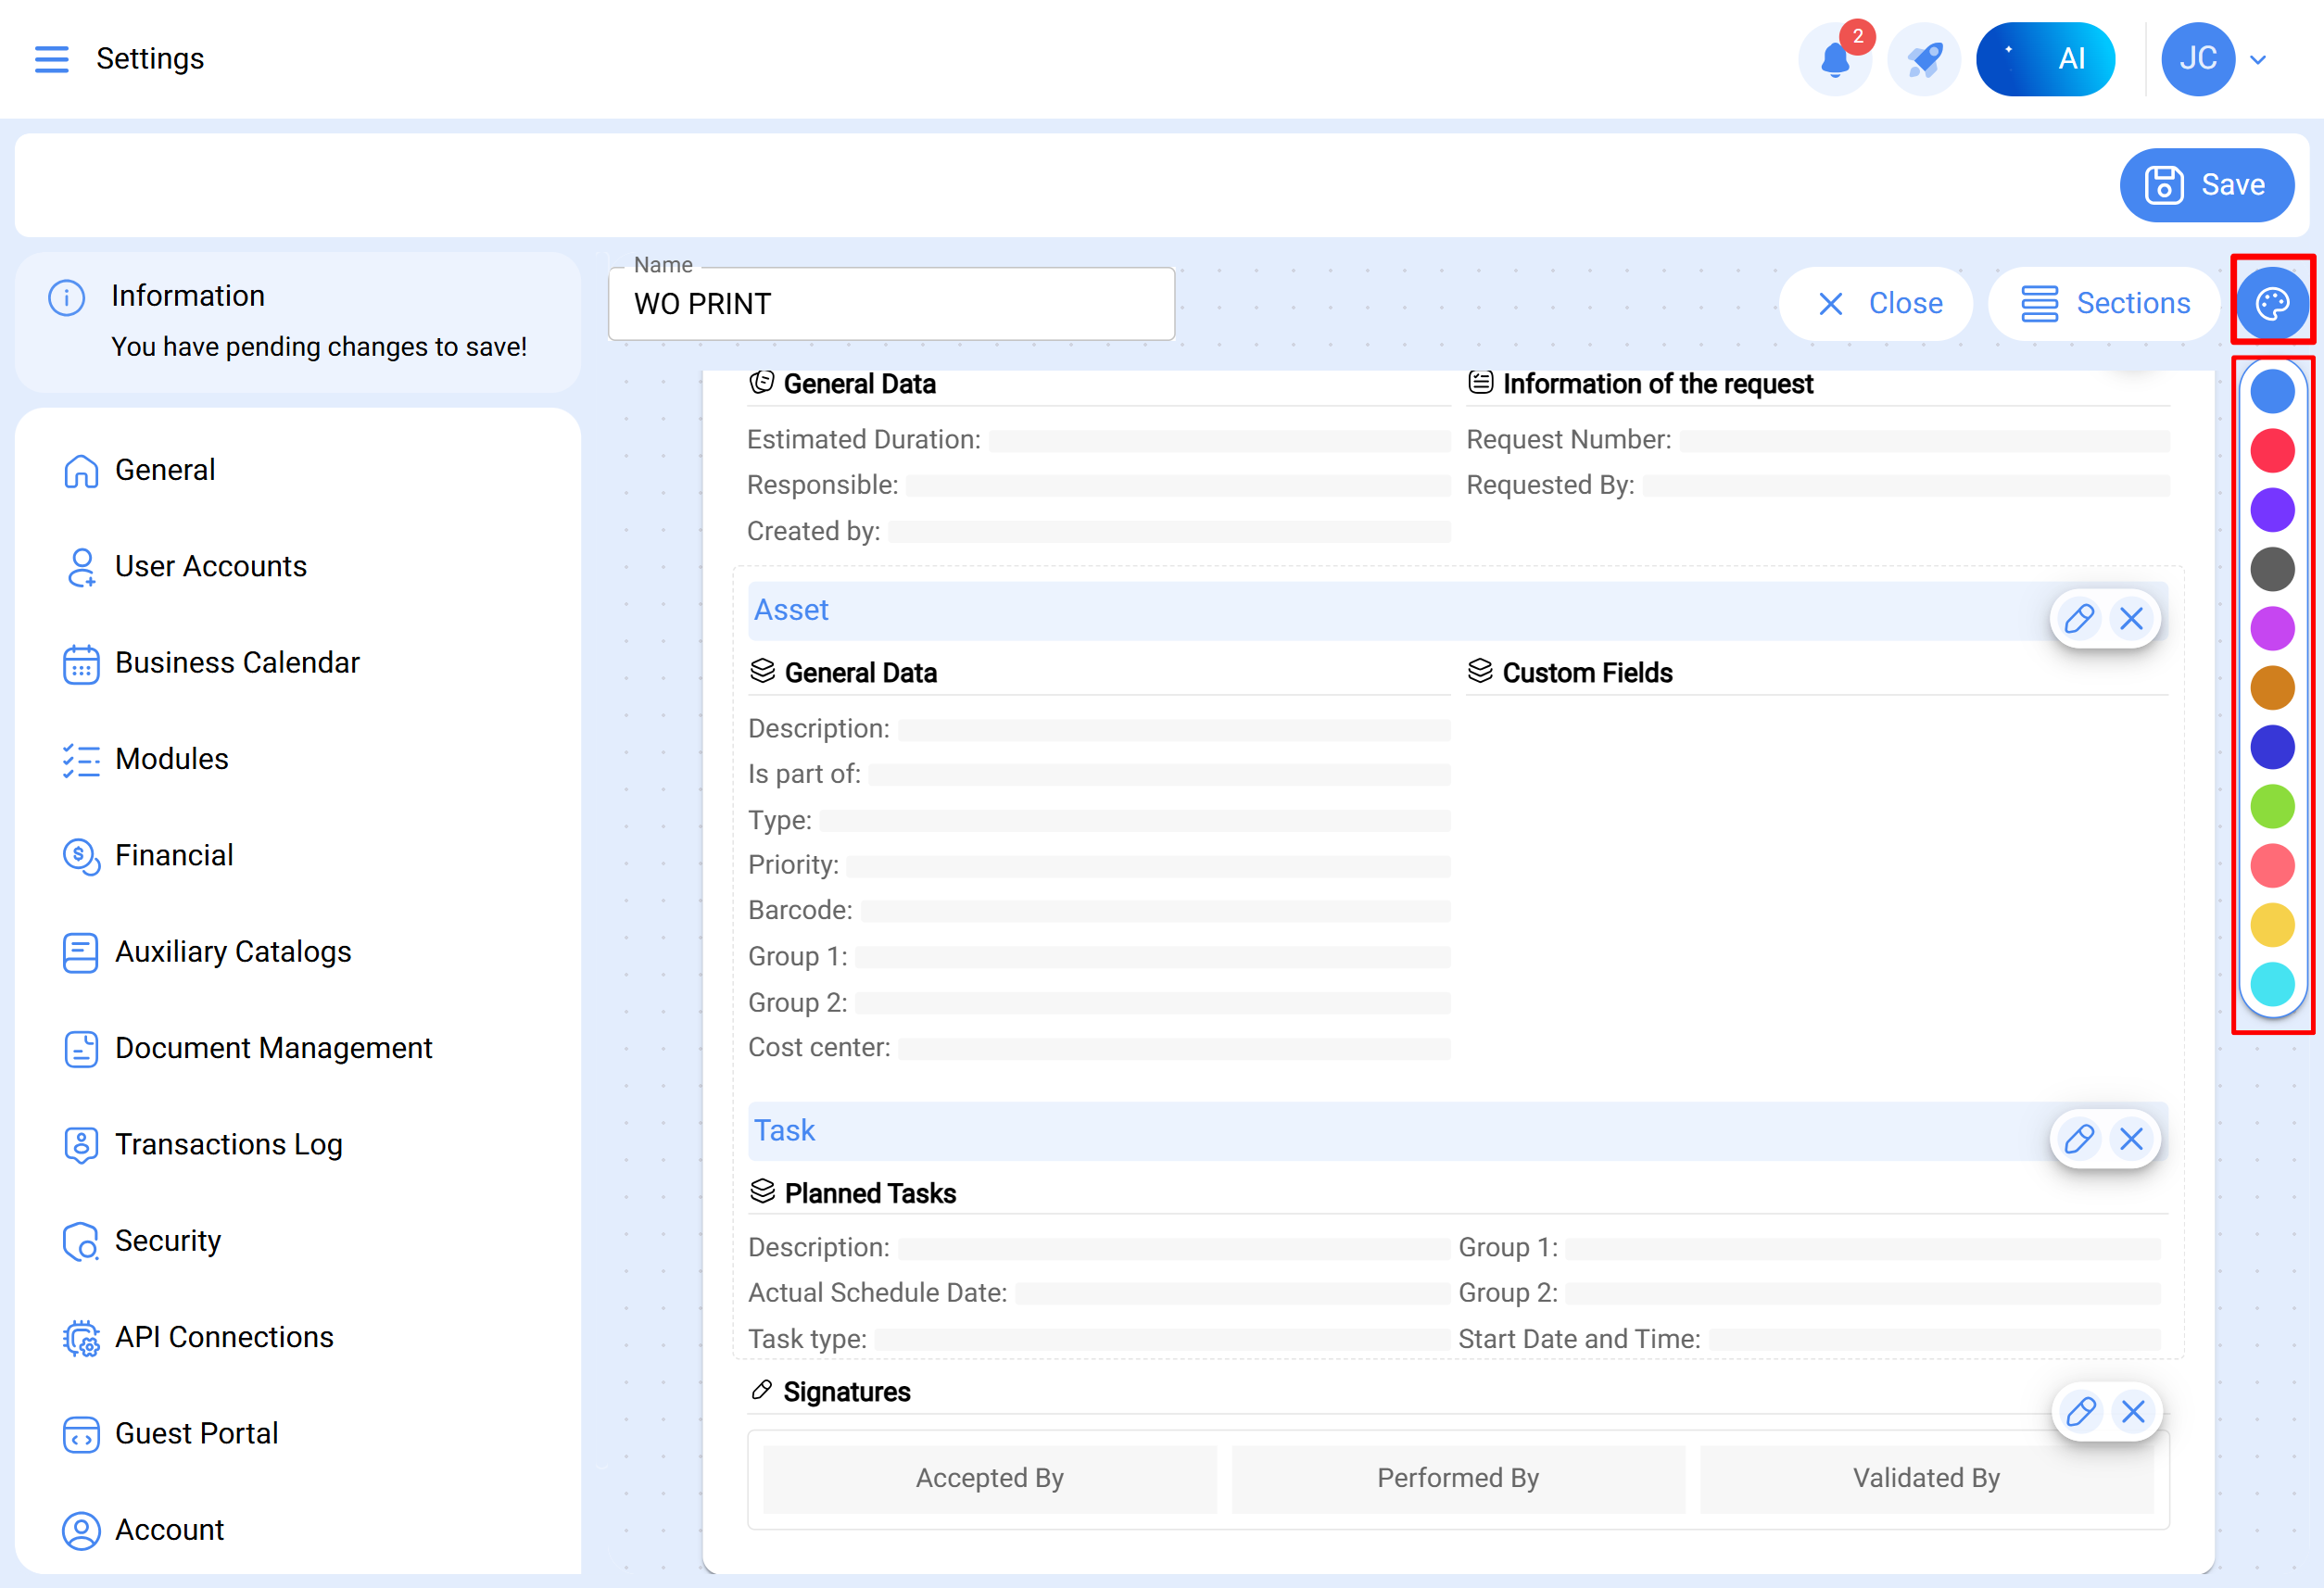Edit the Signatures section with the pencil icon

(2081, 1412)
